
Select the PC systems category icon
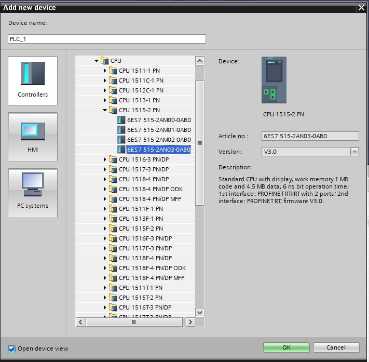click(x=33, y=193)
